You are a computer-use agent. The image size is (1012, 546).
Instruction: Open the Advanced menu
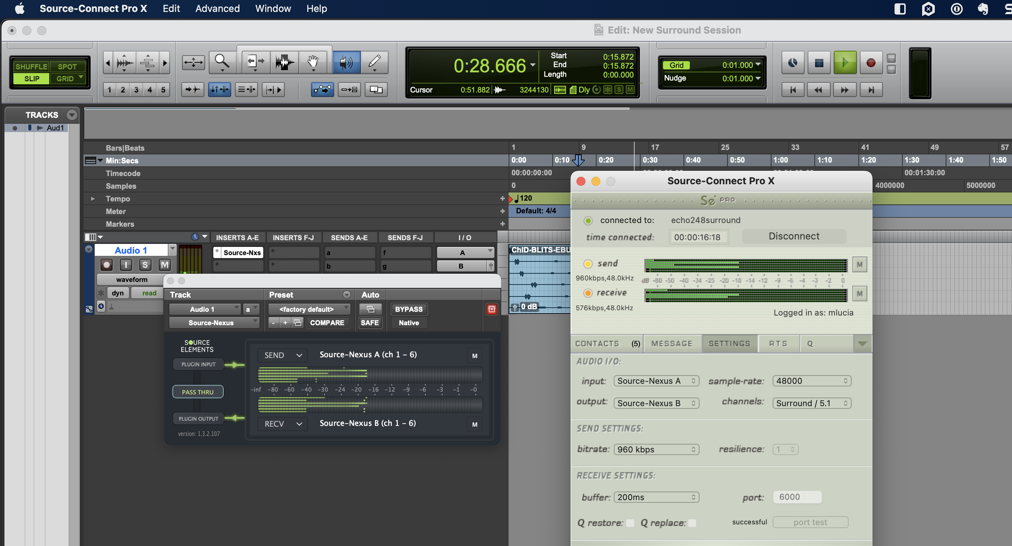pyautogui.click(x=217, y=9)
